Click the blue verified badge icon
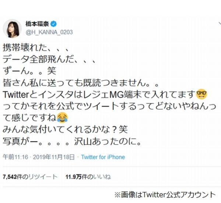The width and height of the screenshot is (221, 203). point(53,24)
